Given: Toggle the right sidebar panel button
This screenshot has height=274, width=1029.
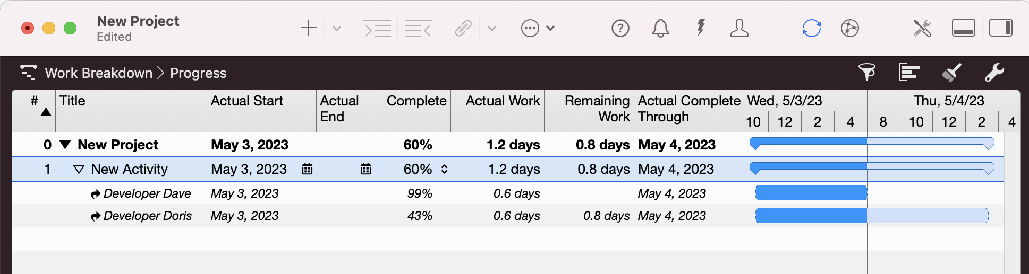Looking at the screenshot, I should 1000,28.
